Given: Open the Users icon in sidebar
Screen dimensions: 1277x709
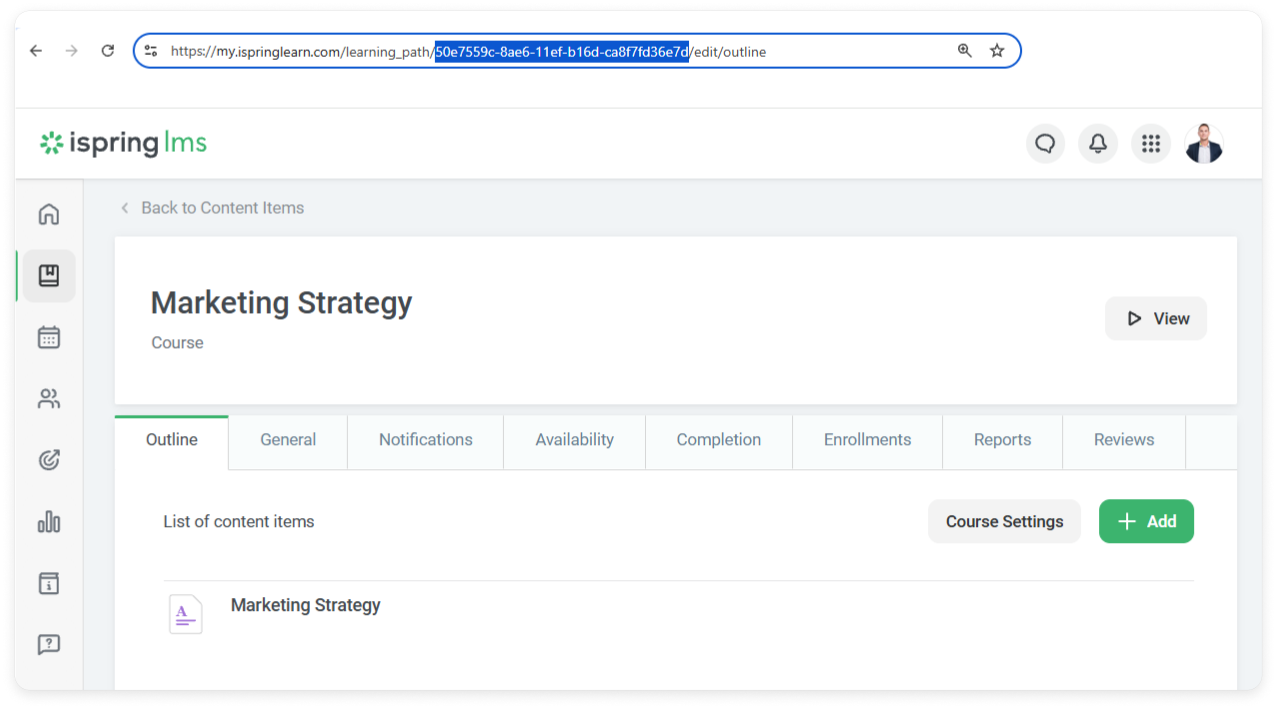Looking at the screenshot, I should point(49,399).
